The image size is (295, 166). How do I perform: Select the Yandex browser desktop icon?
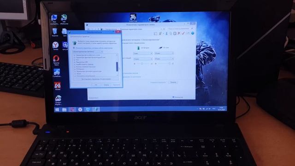click(x=55, y=46)
